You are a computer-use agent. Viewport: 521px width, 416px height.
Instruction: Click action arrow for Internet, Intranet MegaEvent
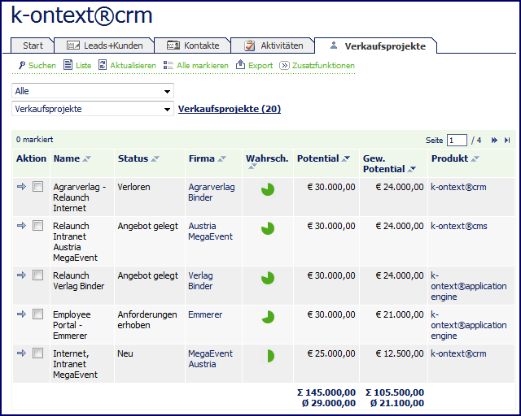click(x=22, y=353)
